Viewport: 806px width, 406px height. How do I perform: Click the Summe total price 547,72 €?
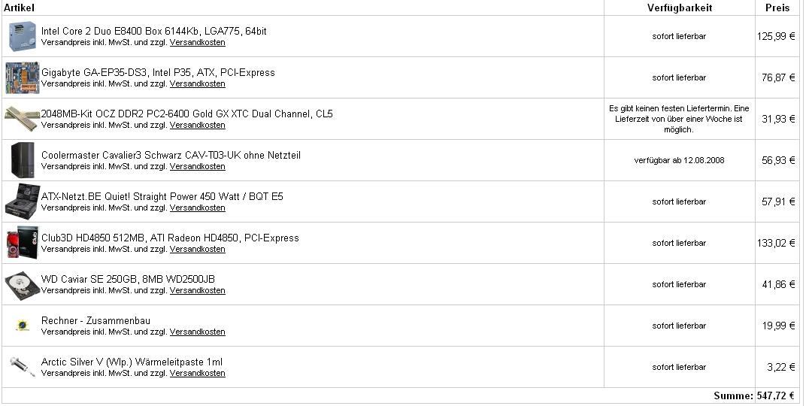pos(775,395)
